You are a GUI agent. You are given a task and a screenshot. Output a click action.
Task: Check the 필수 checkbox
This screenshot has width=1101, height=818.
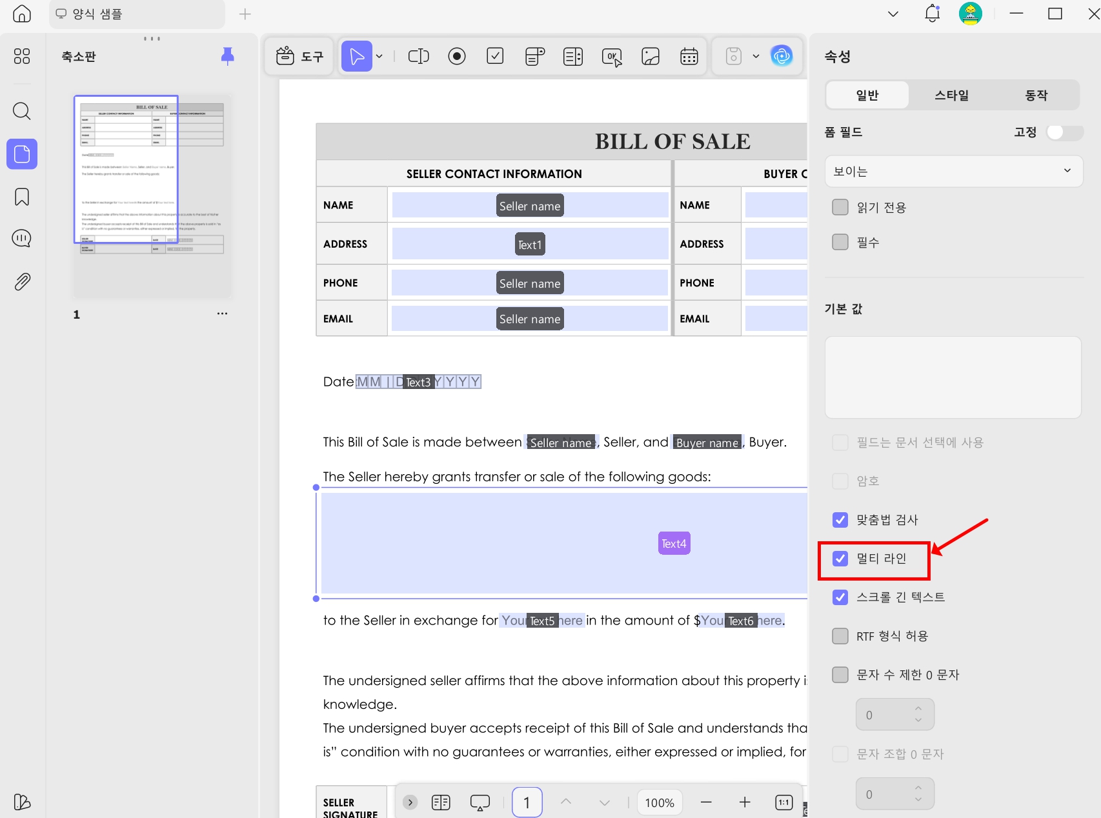840,242
